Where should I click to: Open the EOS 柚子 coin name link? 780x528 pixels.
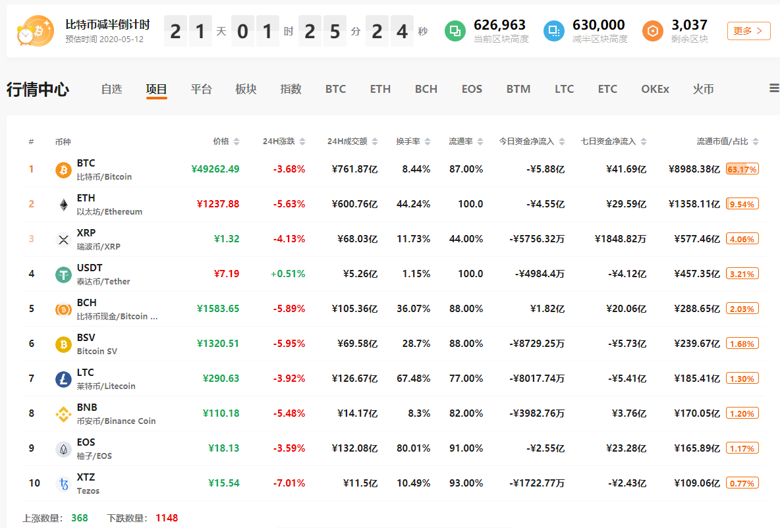[94, 448]
